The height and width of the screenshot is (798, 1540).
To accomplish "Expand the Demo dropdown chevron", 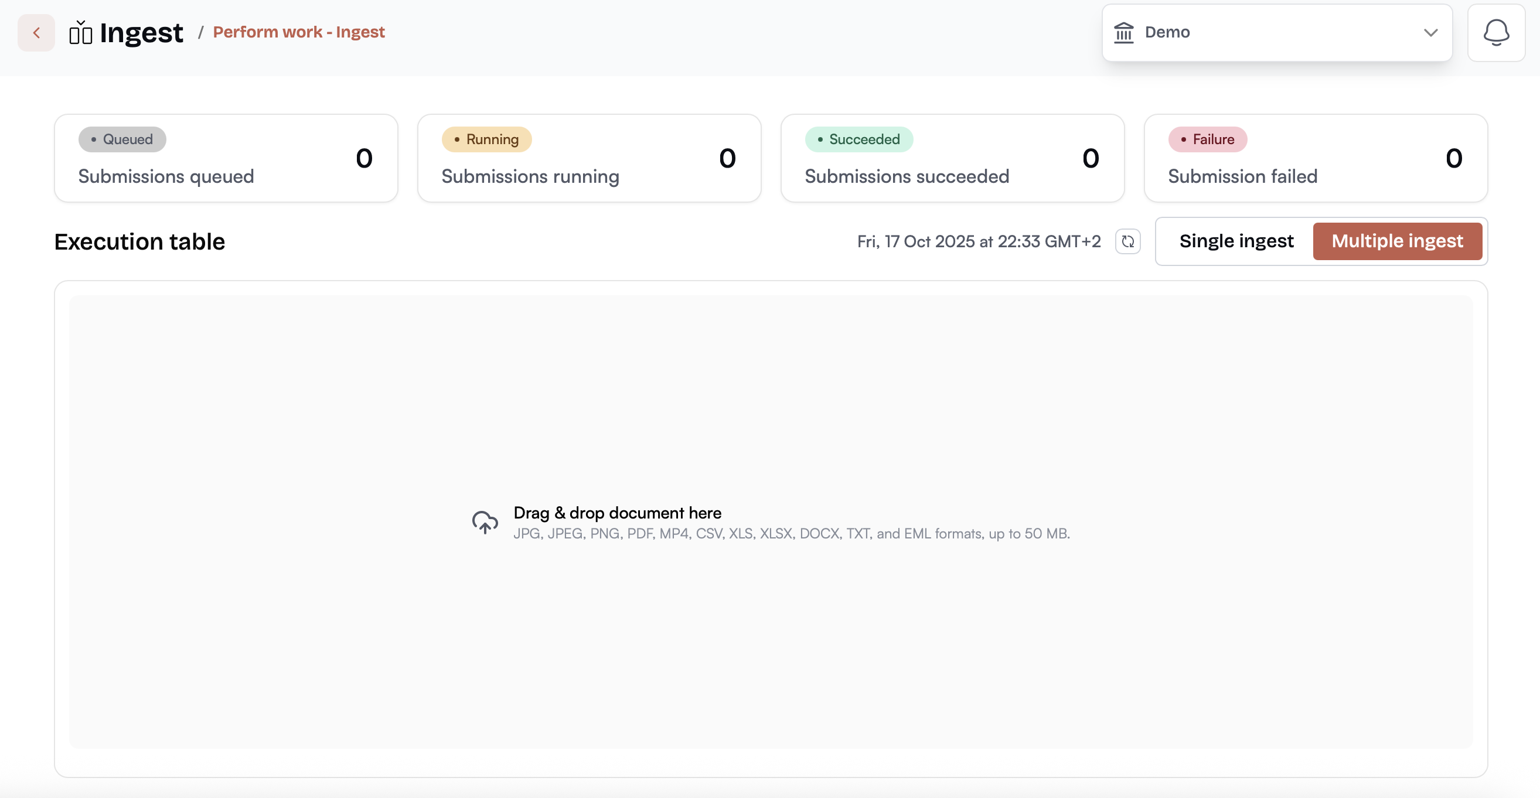I will pos(1430,32).
